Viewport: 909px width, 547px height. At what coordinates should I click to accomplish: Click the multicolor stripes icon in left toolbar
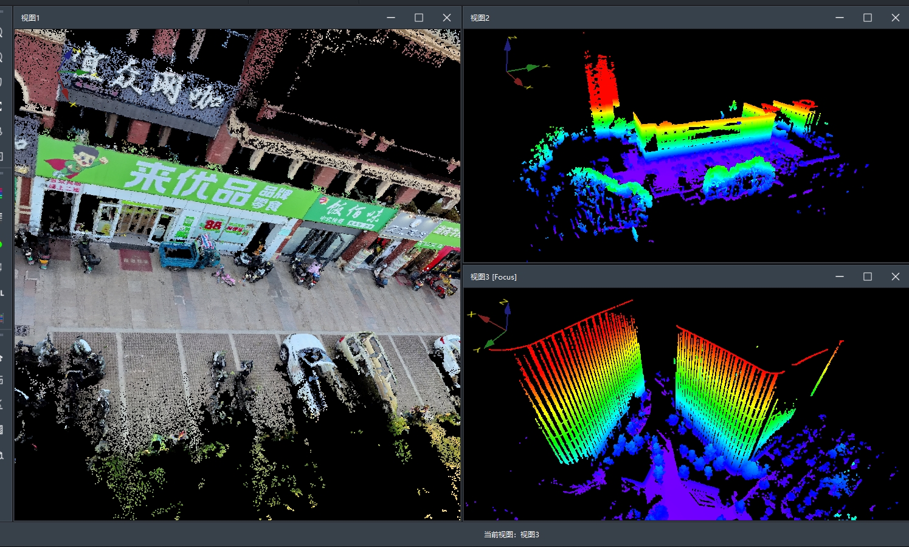point(2,193)
